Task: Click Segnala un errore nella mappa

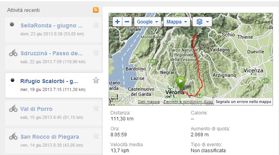Action: 243,102
